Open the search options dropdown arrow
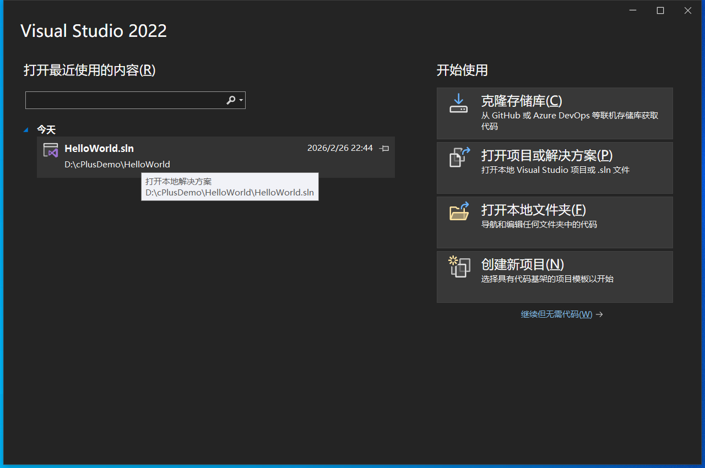 coord(241,100)
